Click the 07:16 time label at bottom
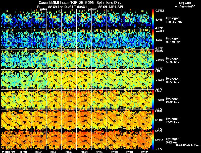Image resolution: width=201 pixels, height=153 pixels. pos(129,152)
